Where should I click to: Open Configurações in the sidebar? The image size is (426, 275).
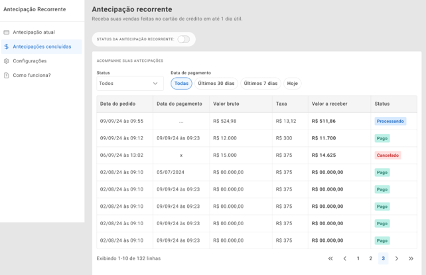tap(30, 61)
